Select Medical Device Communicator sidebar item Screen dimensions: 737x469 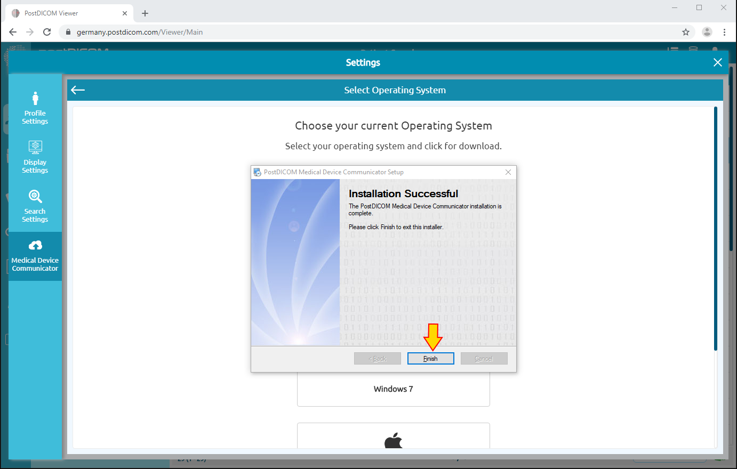pyautogui.click(x=35, y=256)
